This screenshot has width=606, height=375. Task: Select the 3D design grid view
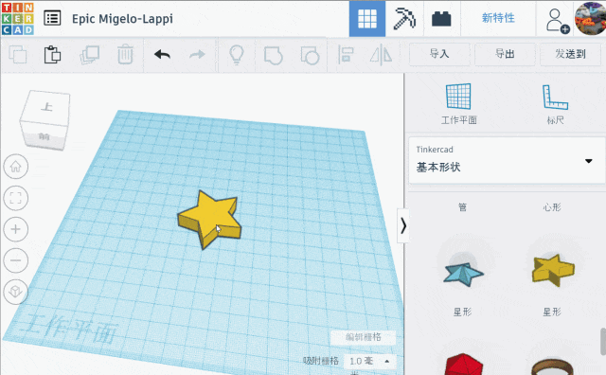[367, 19]
